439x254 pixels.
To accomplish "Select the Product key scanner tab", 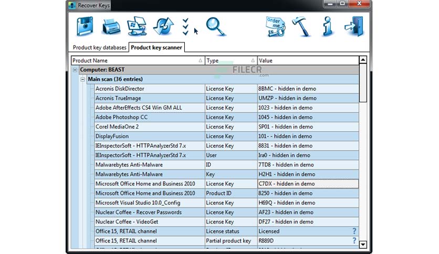I will (156, 47).
